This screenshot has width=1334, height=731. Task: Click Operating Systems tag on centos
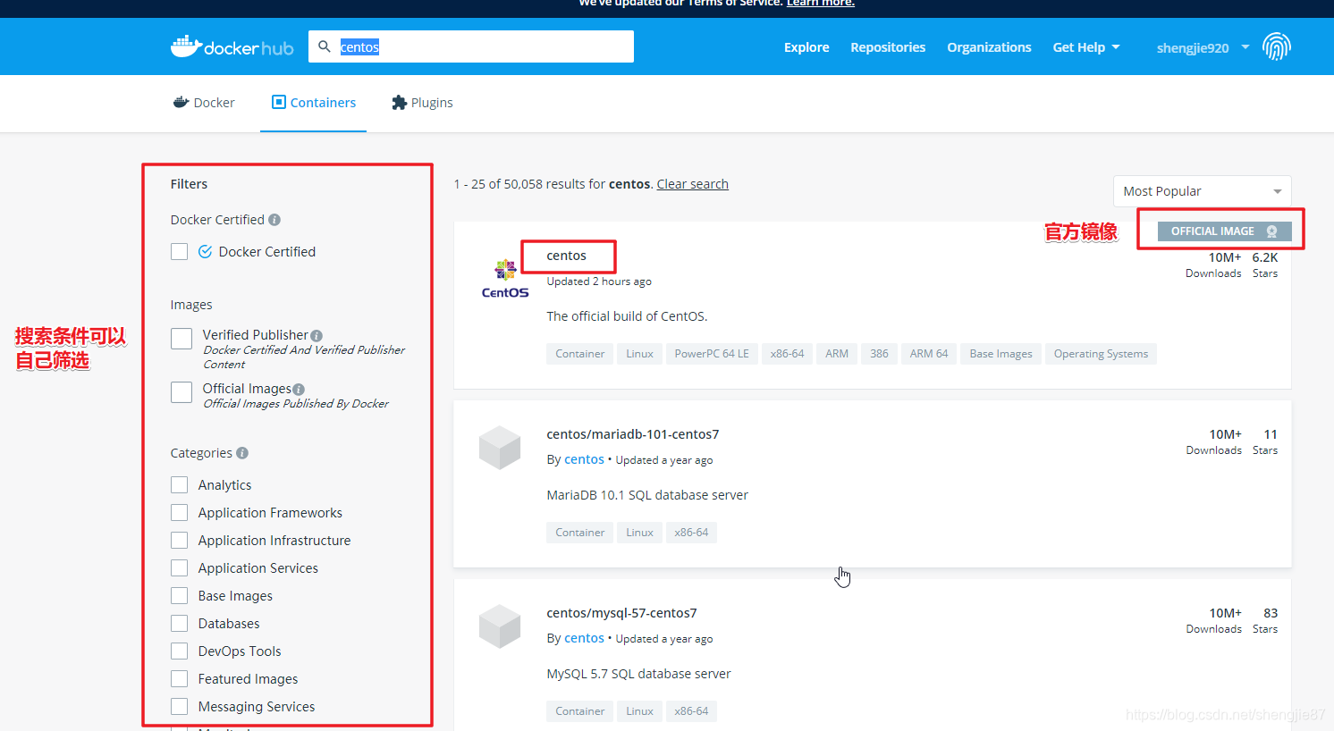click(1101, 354)
